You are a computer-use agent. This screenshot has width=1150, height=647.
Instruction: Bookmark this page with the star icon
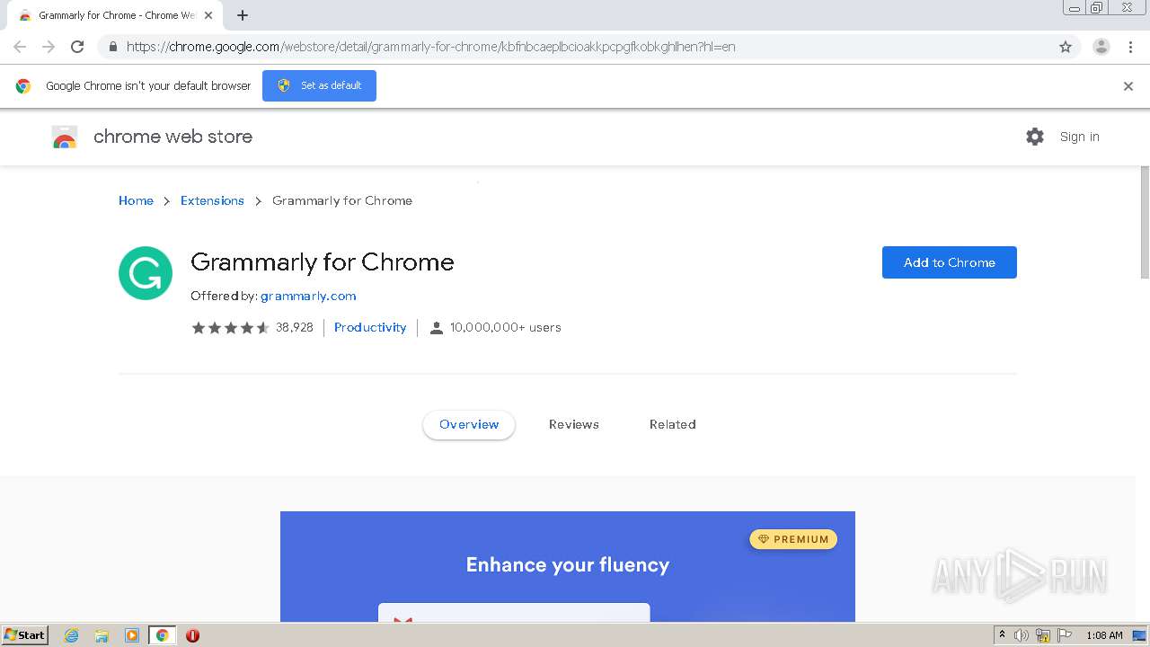pyautogui.click(x=1066, y=47)
